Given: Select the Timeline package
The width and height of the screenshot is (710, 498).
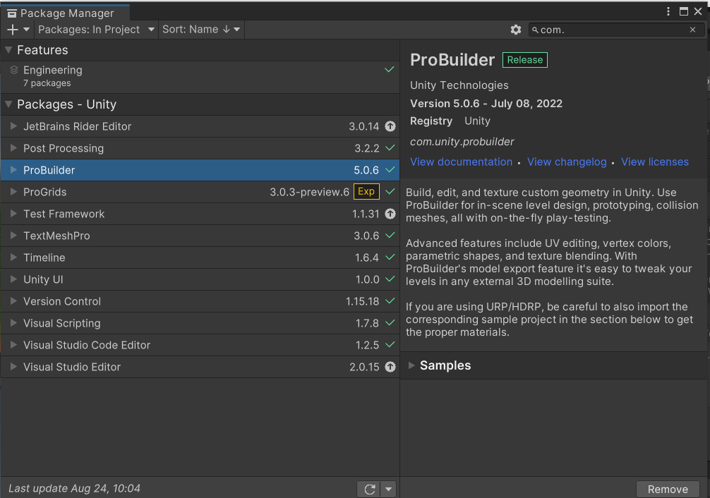Looking at the screenshot, I should tap(200, 257).
